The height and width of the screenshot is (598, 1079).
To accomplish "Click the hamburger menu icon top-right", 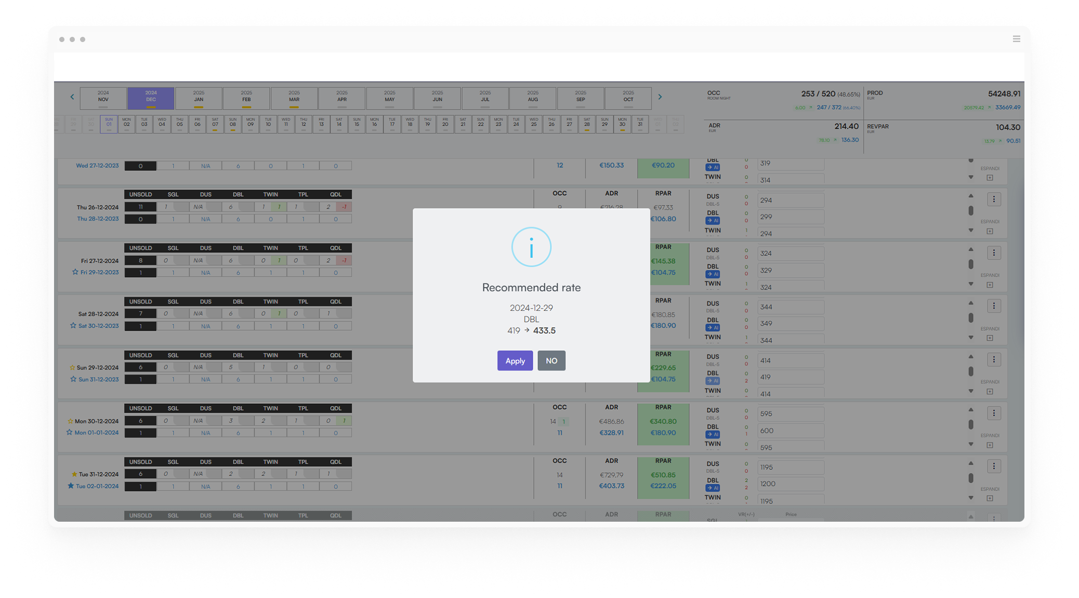I will 1016,39.
